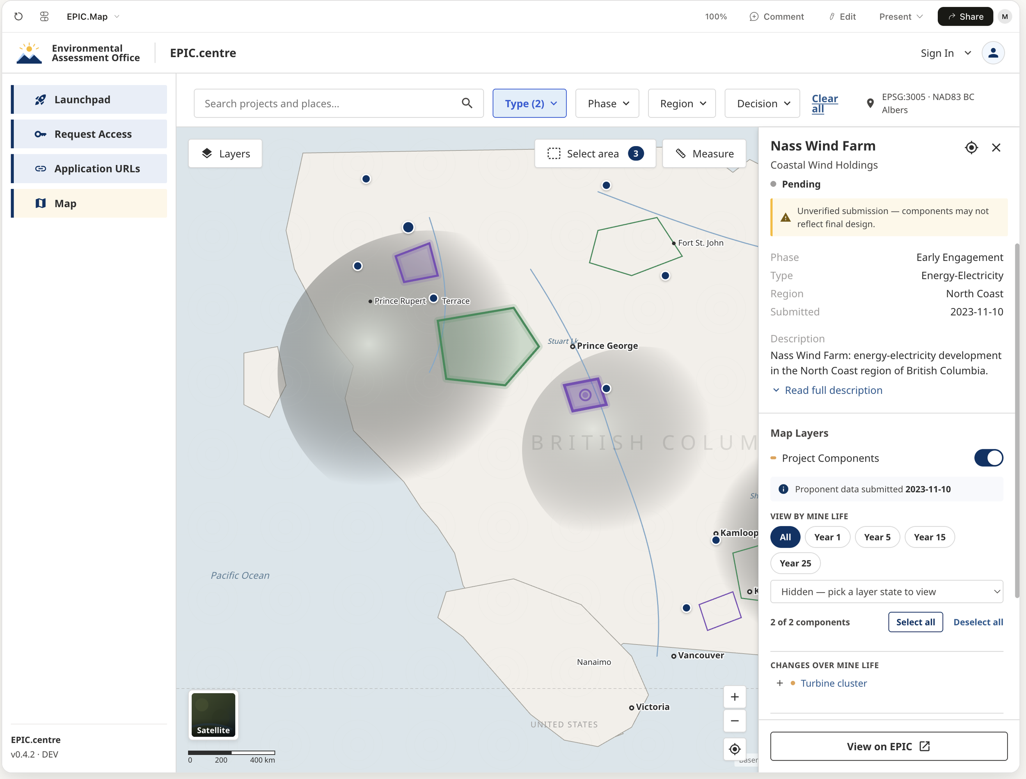Zoom out on the map
Image resolution: width=1026 pixels, height=779 pixels.
pyautogui.click(x=735, y=721)
